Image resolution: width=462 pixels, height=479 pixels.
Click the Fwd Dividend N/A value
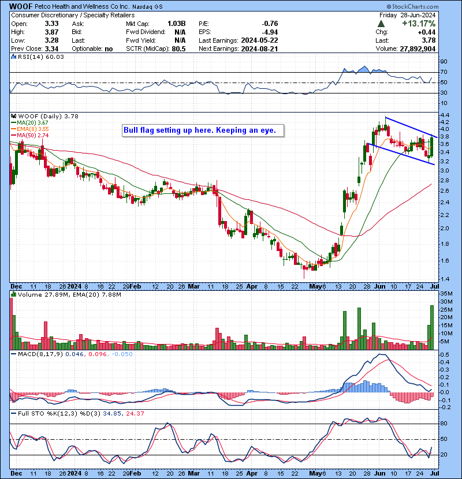click(x=180, y=32)
